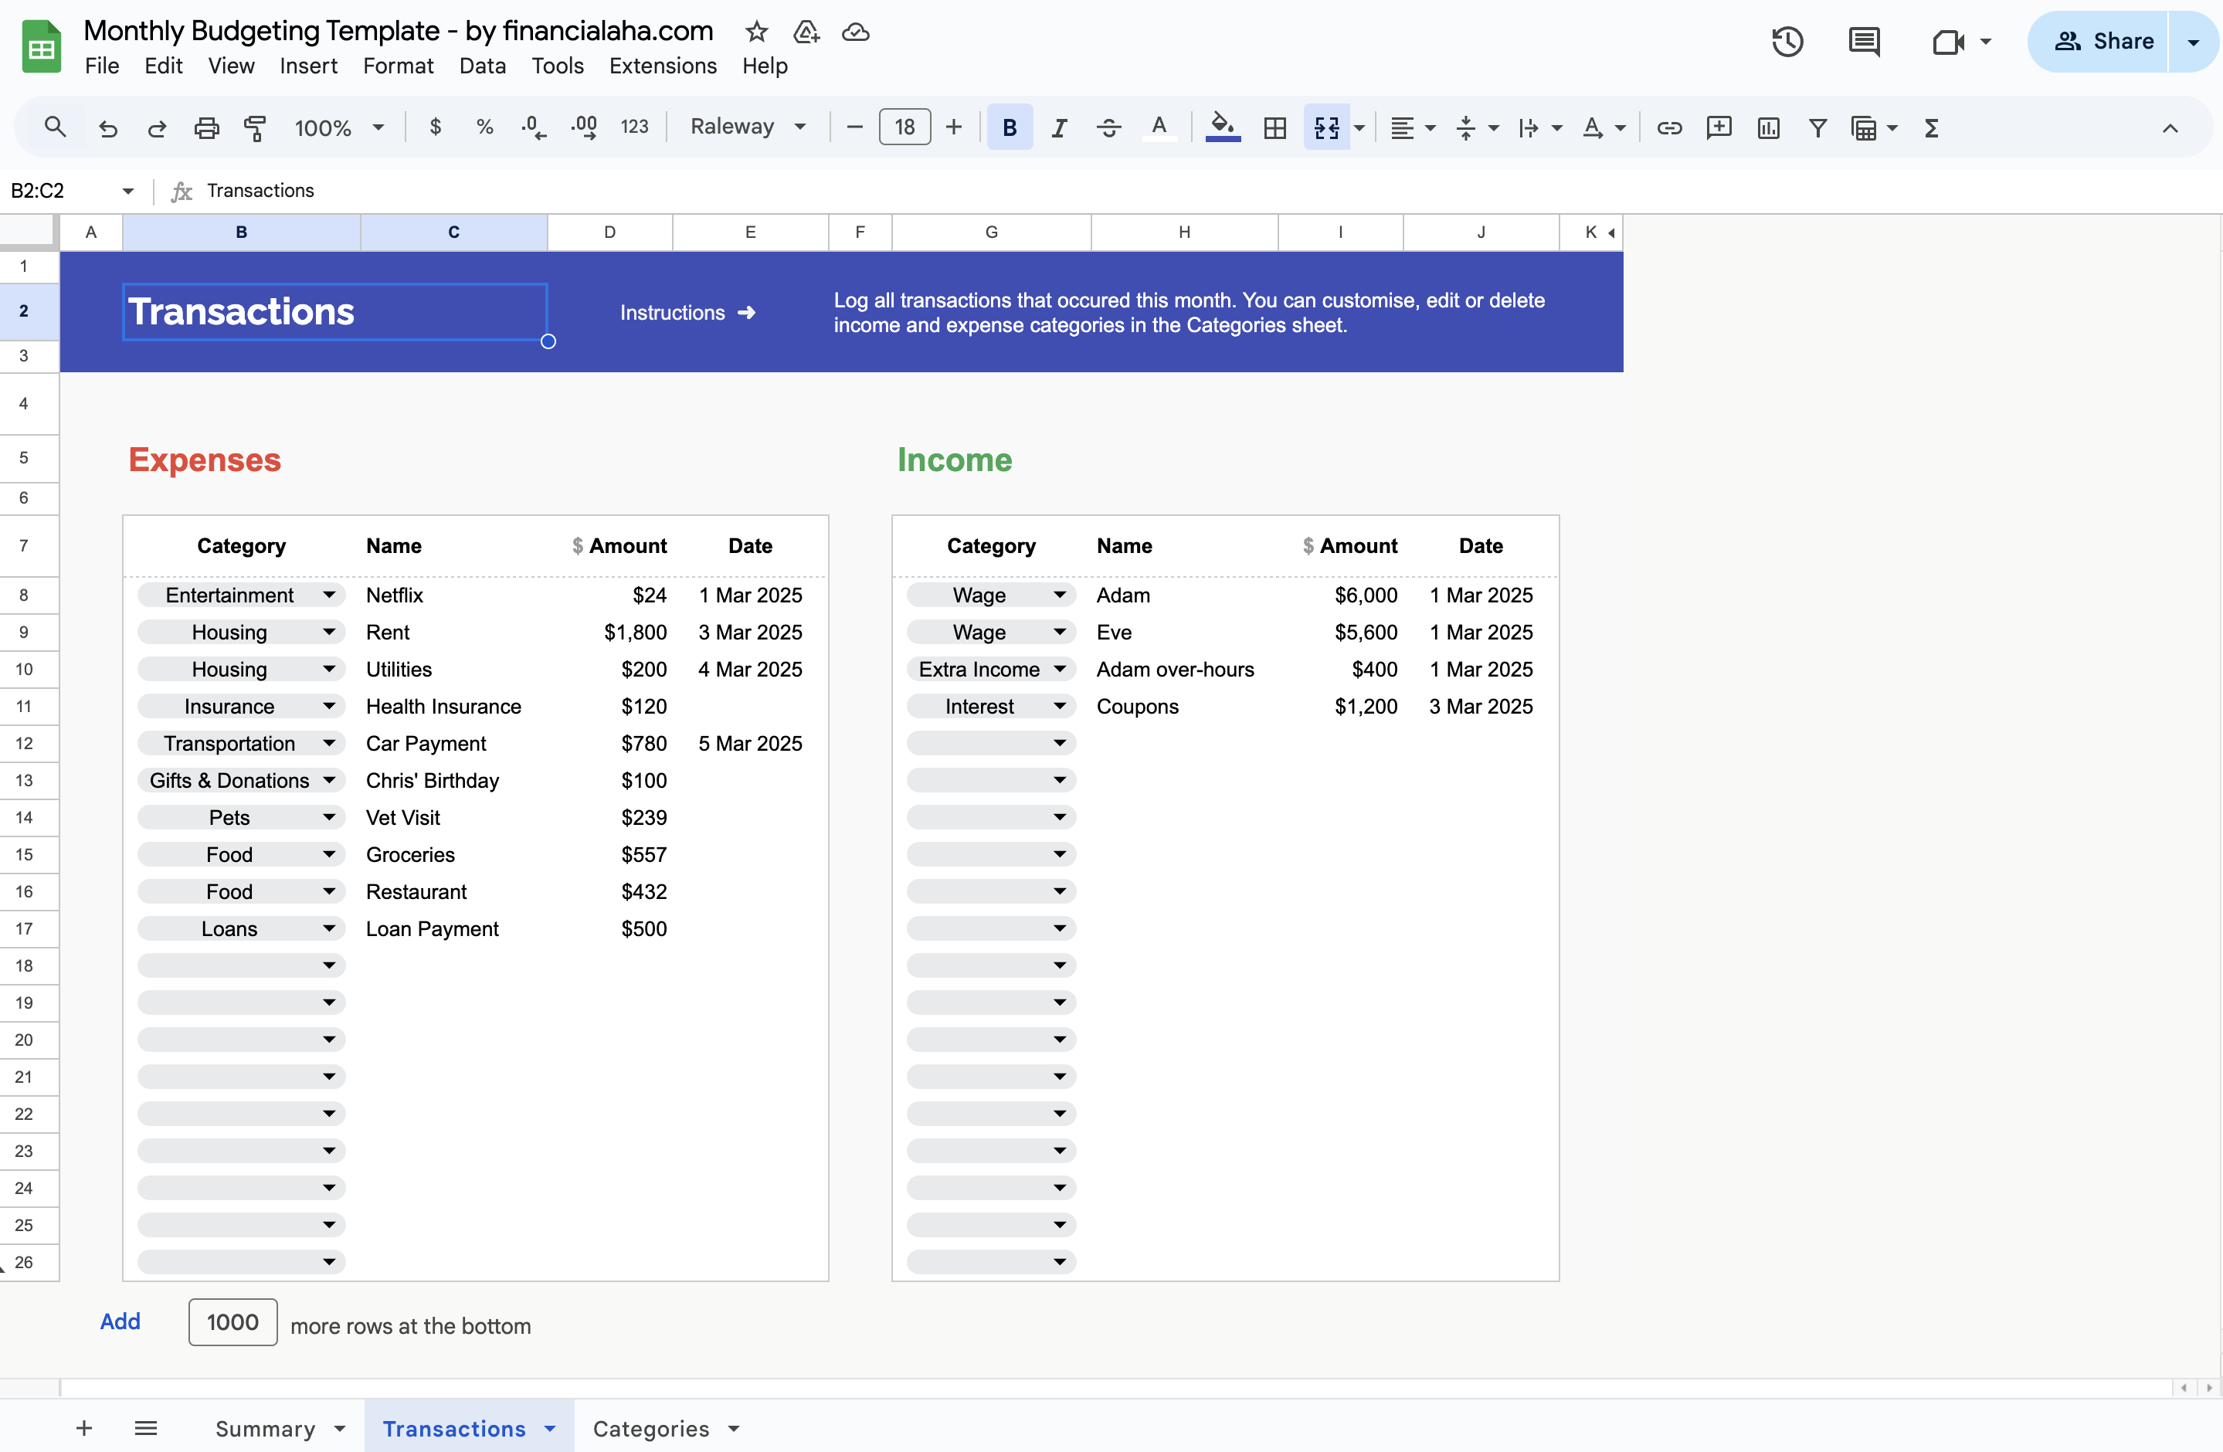2223x1452 pixels.
Task: Star the document
Action: 756,32
